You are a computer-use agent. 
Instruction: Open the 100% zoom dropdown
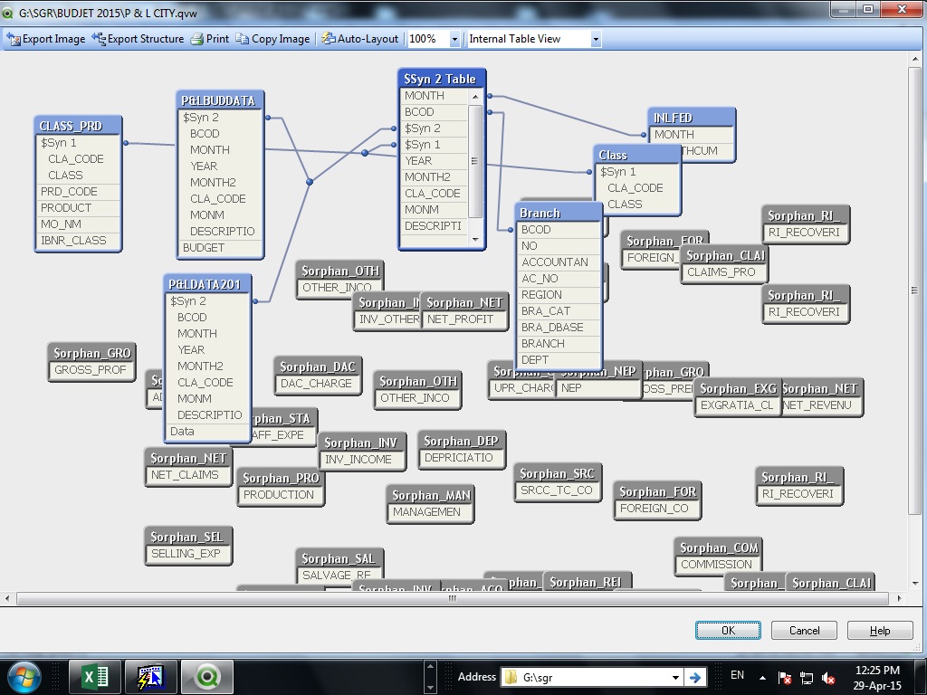click(x=454, y=39)
